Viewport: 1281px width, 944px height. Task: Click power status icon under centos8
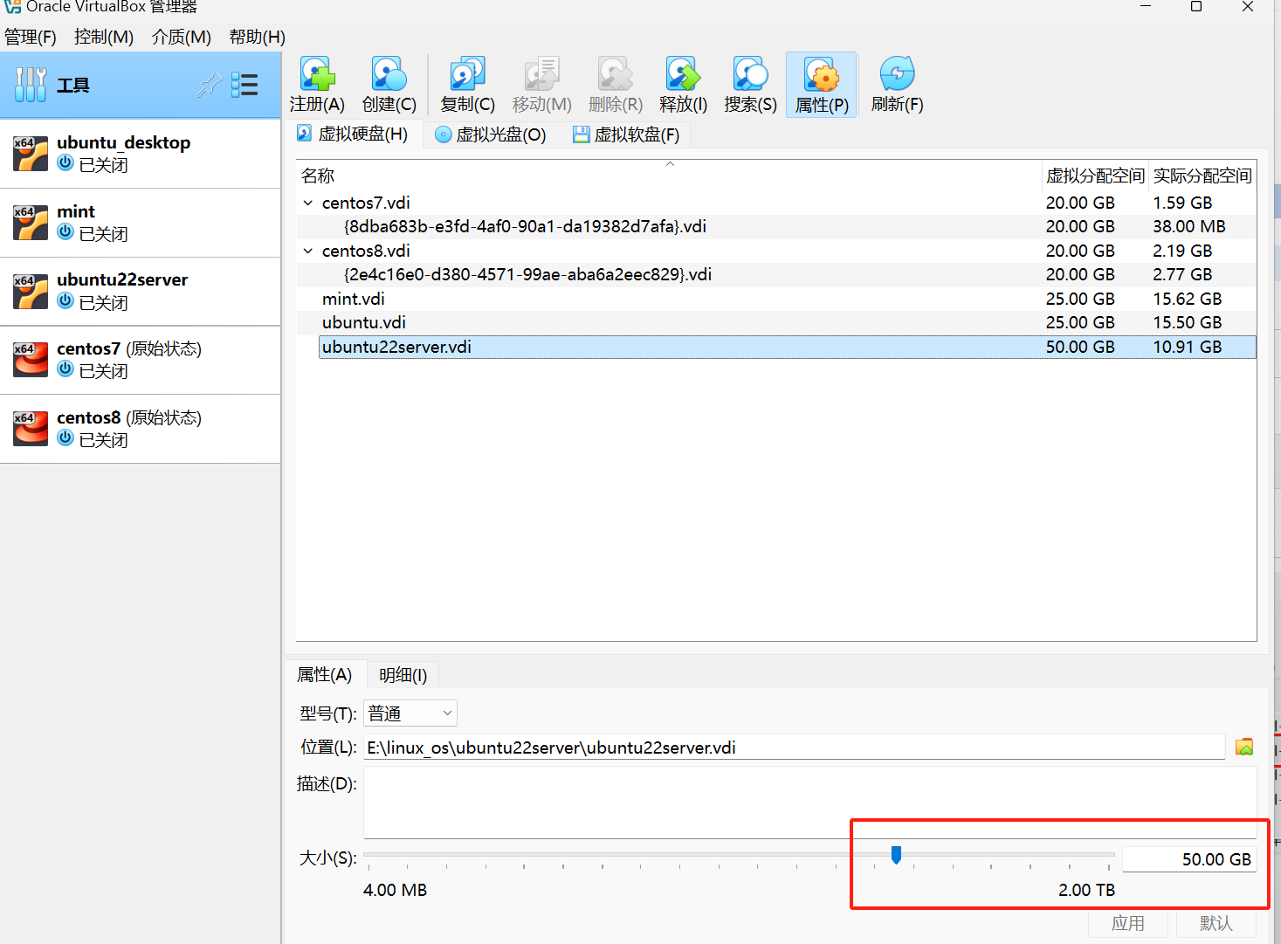pos(65,438)
